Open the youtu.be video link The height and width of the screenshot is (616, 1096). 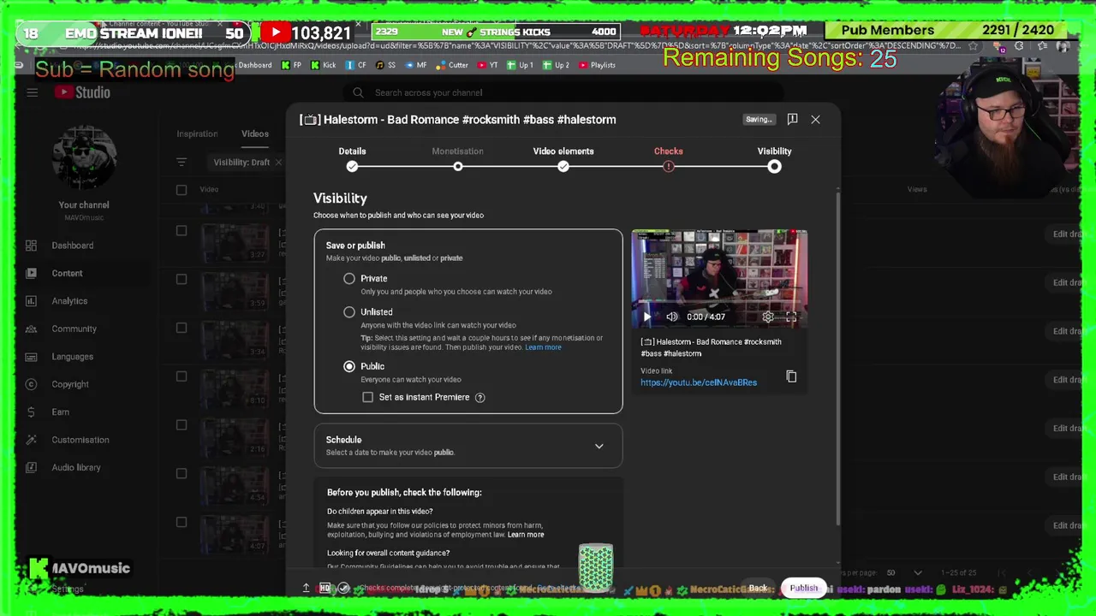[x=699, y=382]
